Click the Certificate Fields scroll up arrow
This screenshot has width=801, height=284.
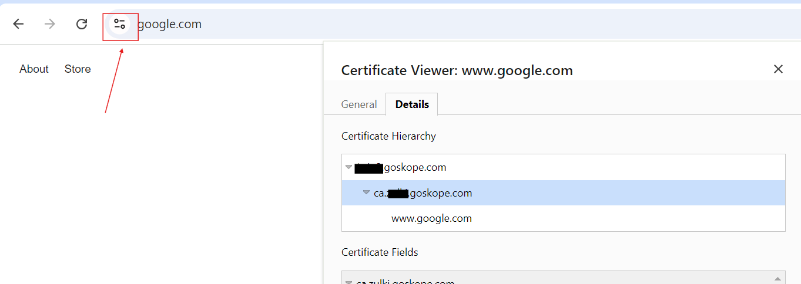point(777,279)
